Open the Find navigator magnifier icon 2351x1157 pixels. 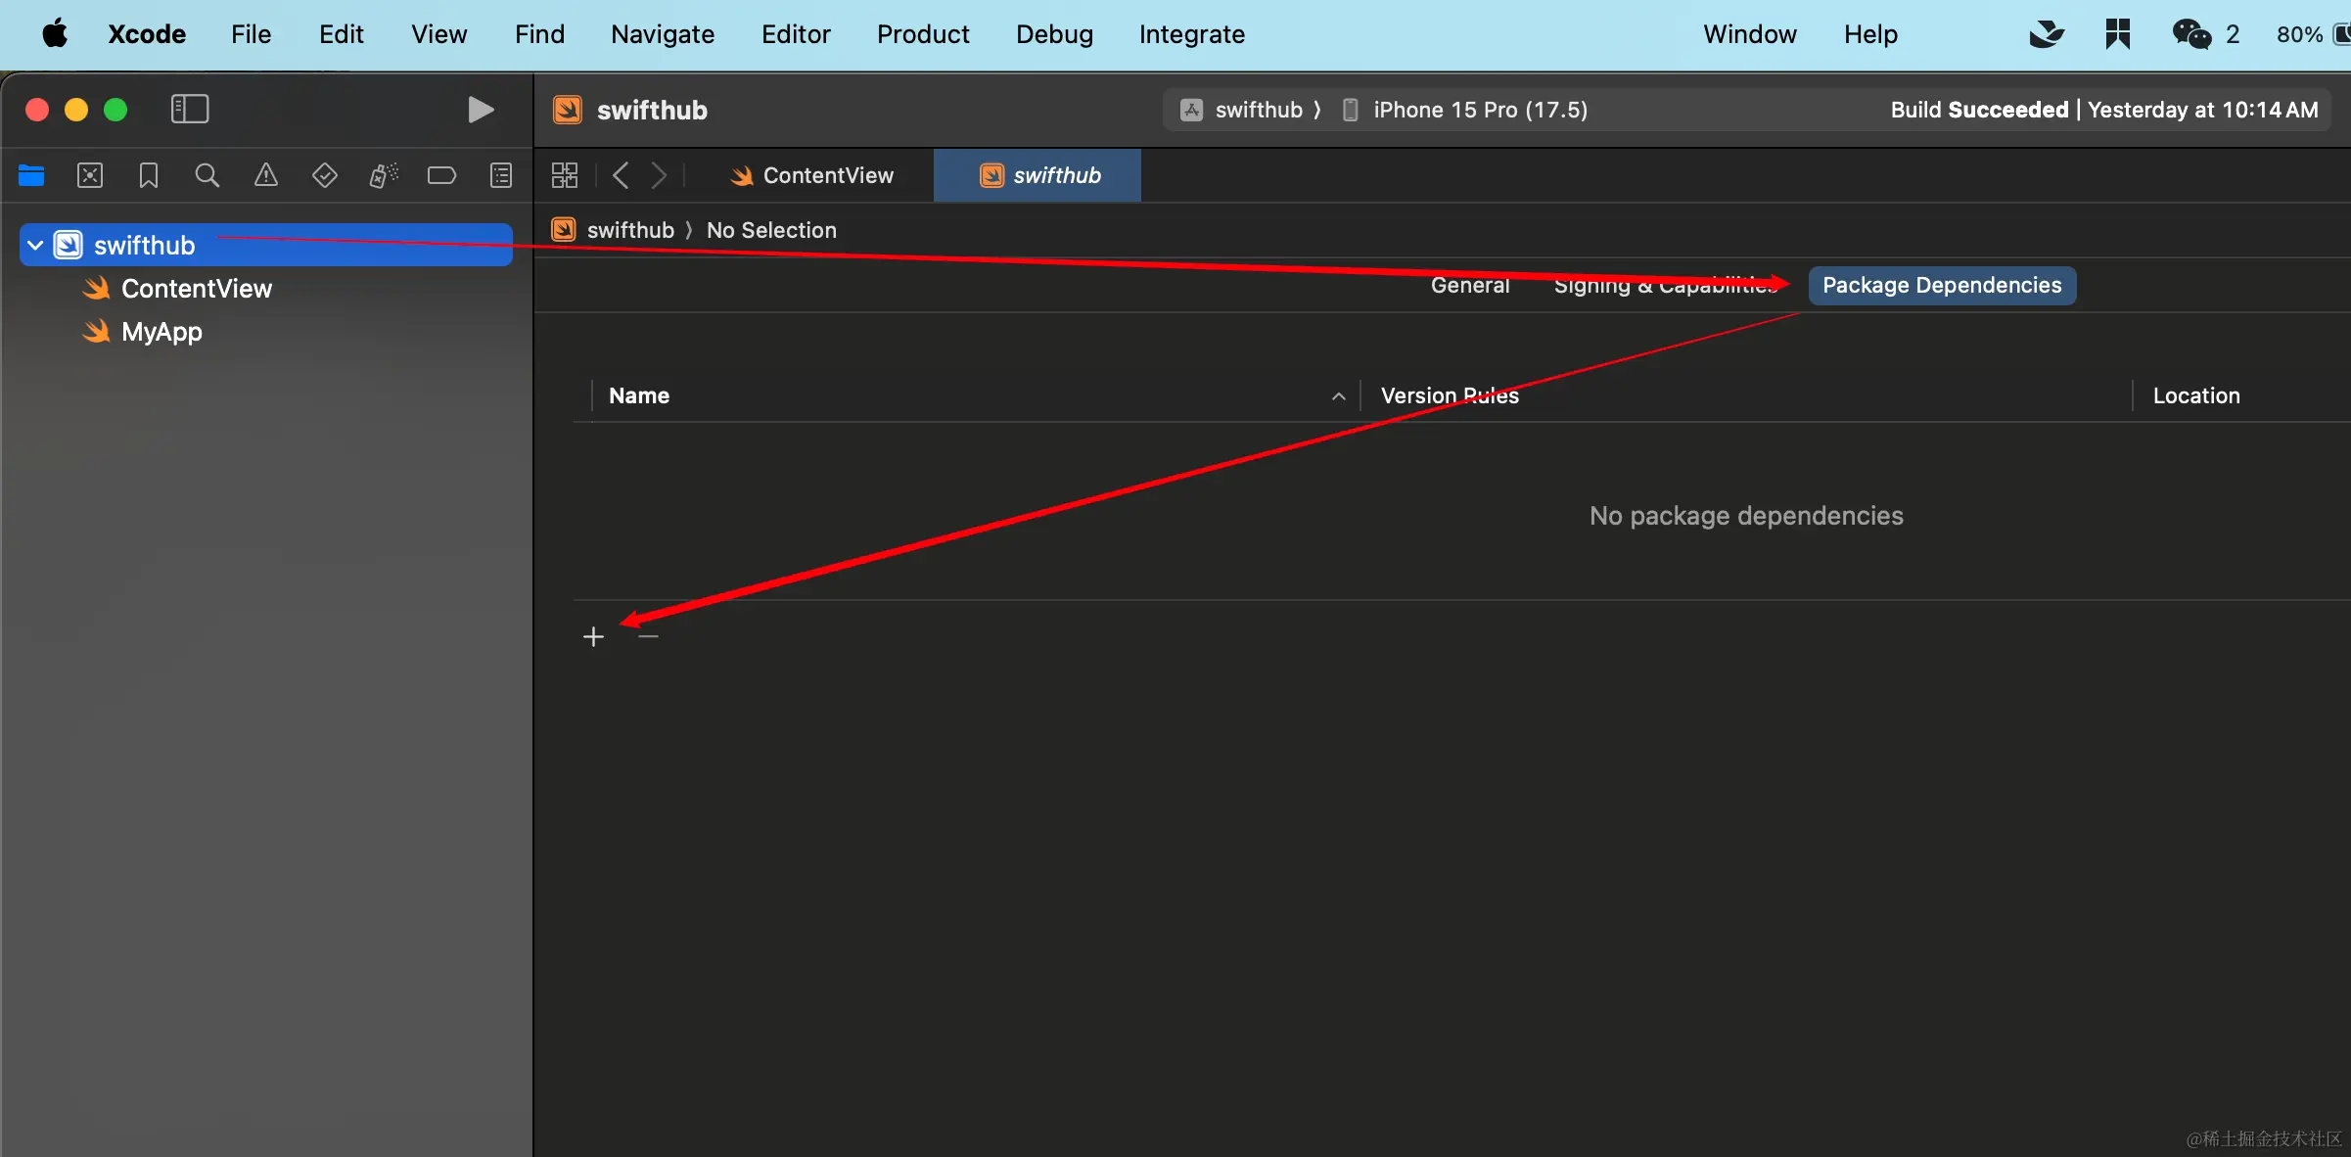point(207,175)
